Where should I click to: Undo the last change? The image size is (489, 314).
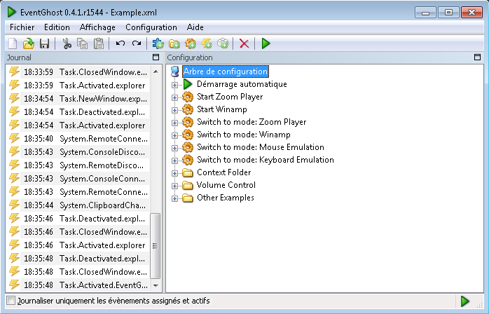click(120, 43)
